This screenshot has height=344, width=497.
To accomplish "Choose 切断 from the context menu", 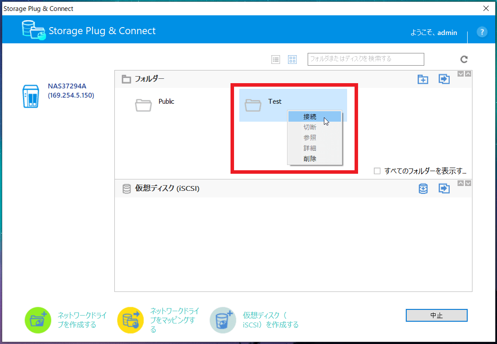I will coord(314,127).
